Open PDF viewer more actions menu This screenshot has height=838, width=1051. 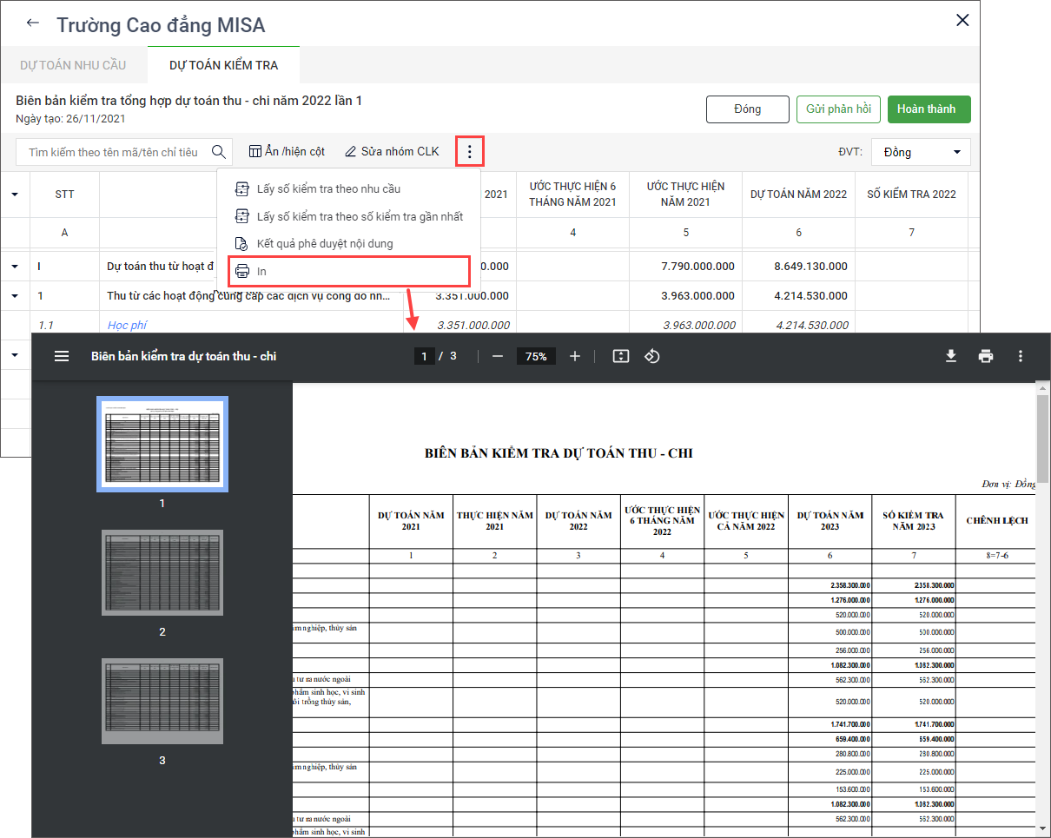pyautogui.click(x=1021, y=356)
